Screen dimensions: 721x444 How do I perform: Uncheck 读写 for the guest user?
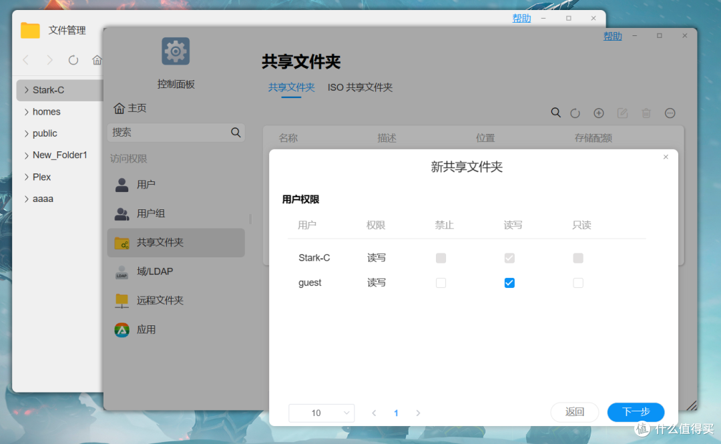(509, 283)
